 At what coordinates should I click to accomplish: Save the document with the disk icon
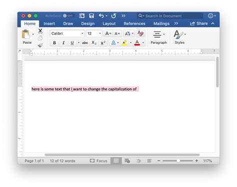(91, 16)
